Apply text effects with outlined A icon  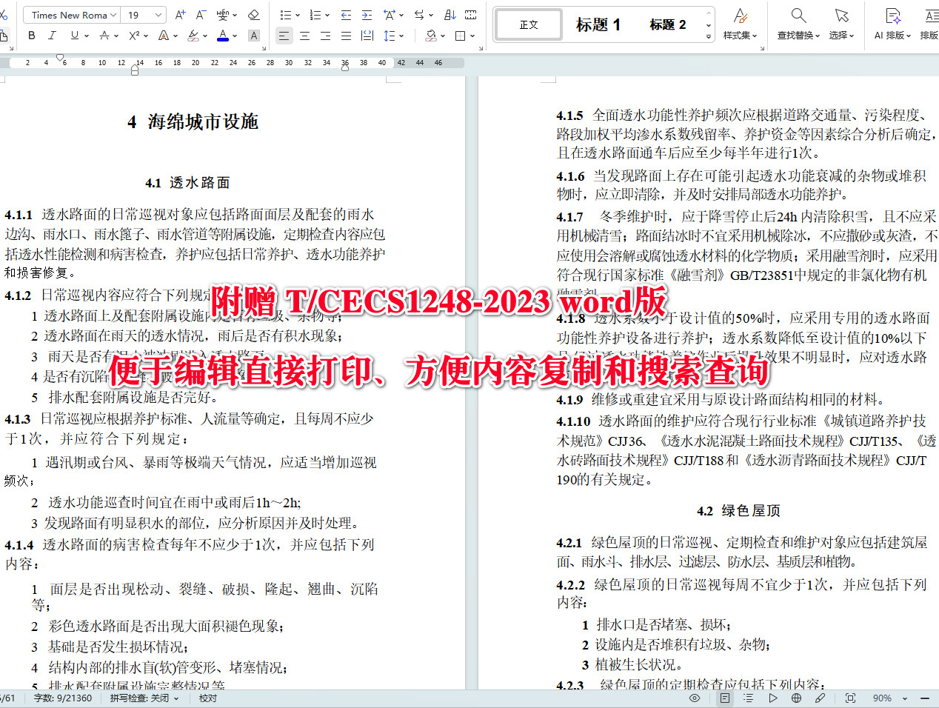164,36
